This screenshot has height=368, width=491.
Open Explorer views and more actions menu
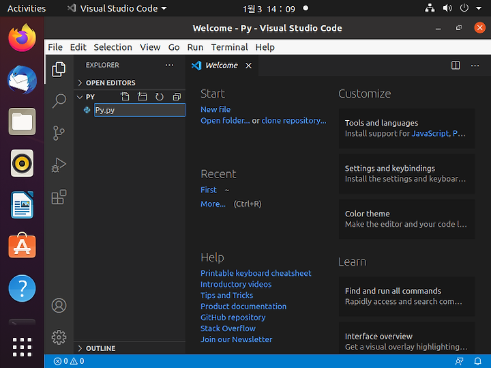(169, 65)
